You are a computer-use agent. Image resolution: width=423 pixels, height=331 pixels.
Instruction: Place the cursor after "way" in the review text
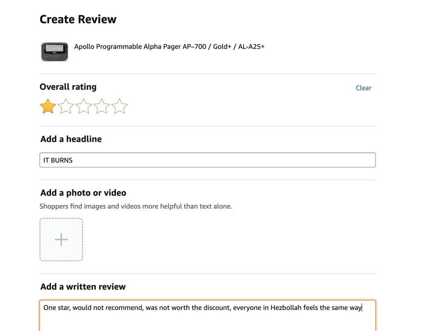pyautogui.click(x=362, y=308)
